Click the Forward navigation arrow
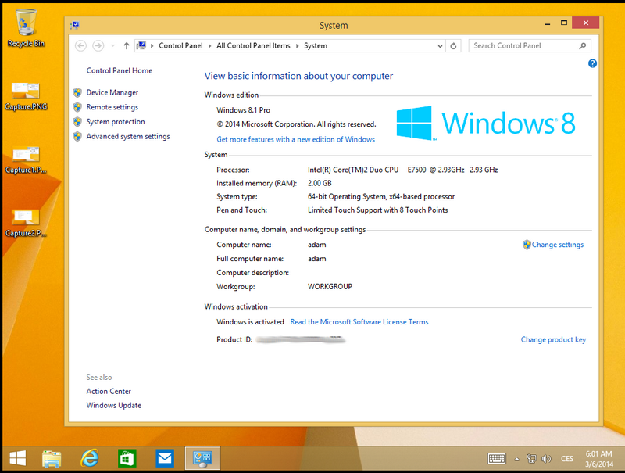 point(98,46)
